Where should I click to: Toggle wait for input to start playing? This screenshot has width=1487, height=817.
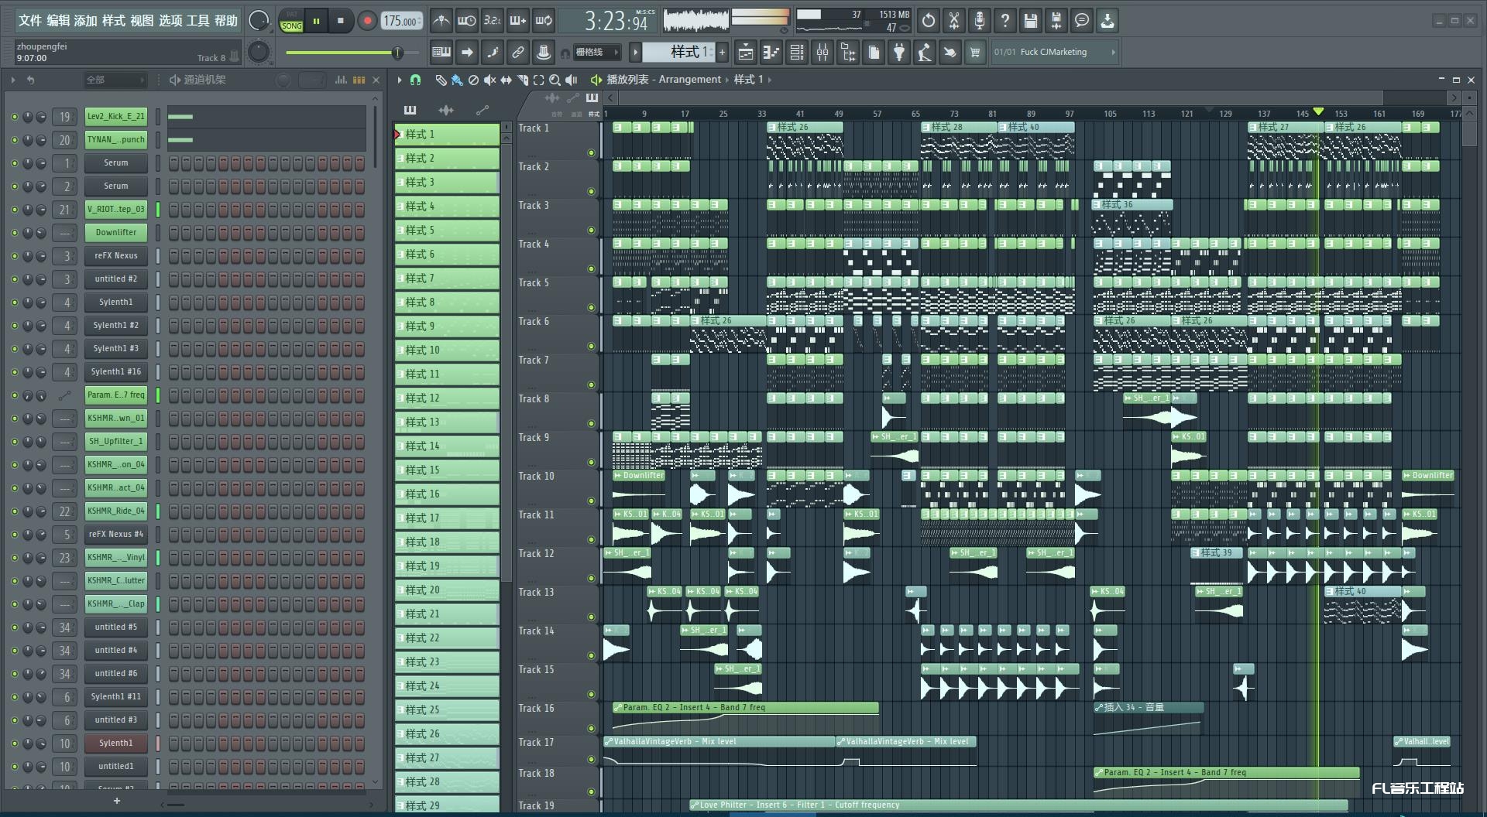[x=466, y=21]
